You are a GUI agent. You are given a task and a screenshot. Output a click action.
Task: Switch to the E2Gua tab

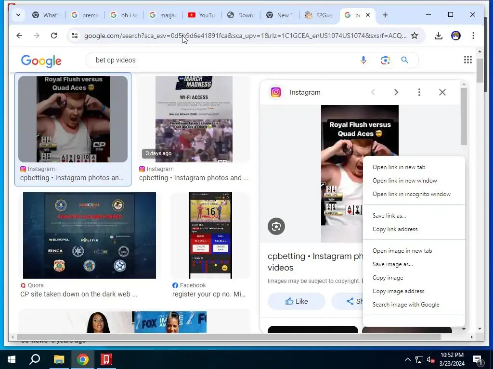(319, 15)
